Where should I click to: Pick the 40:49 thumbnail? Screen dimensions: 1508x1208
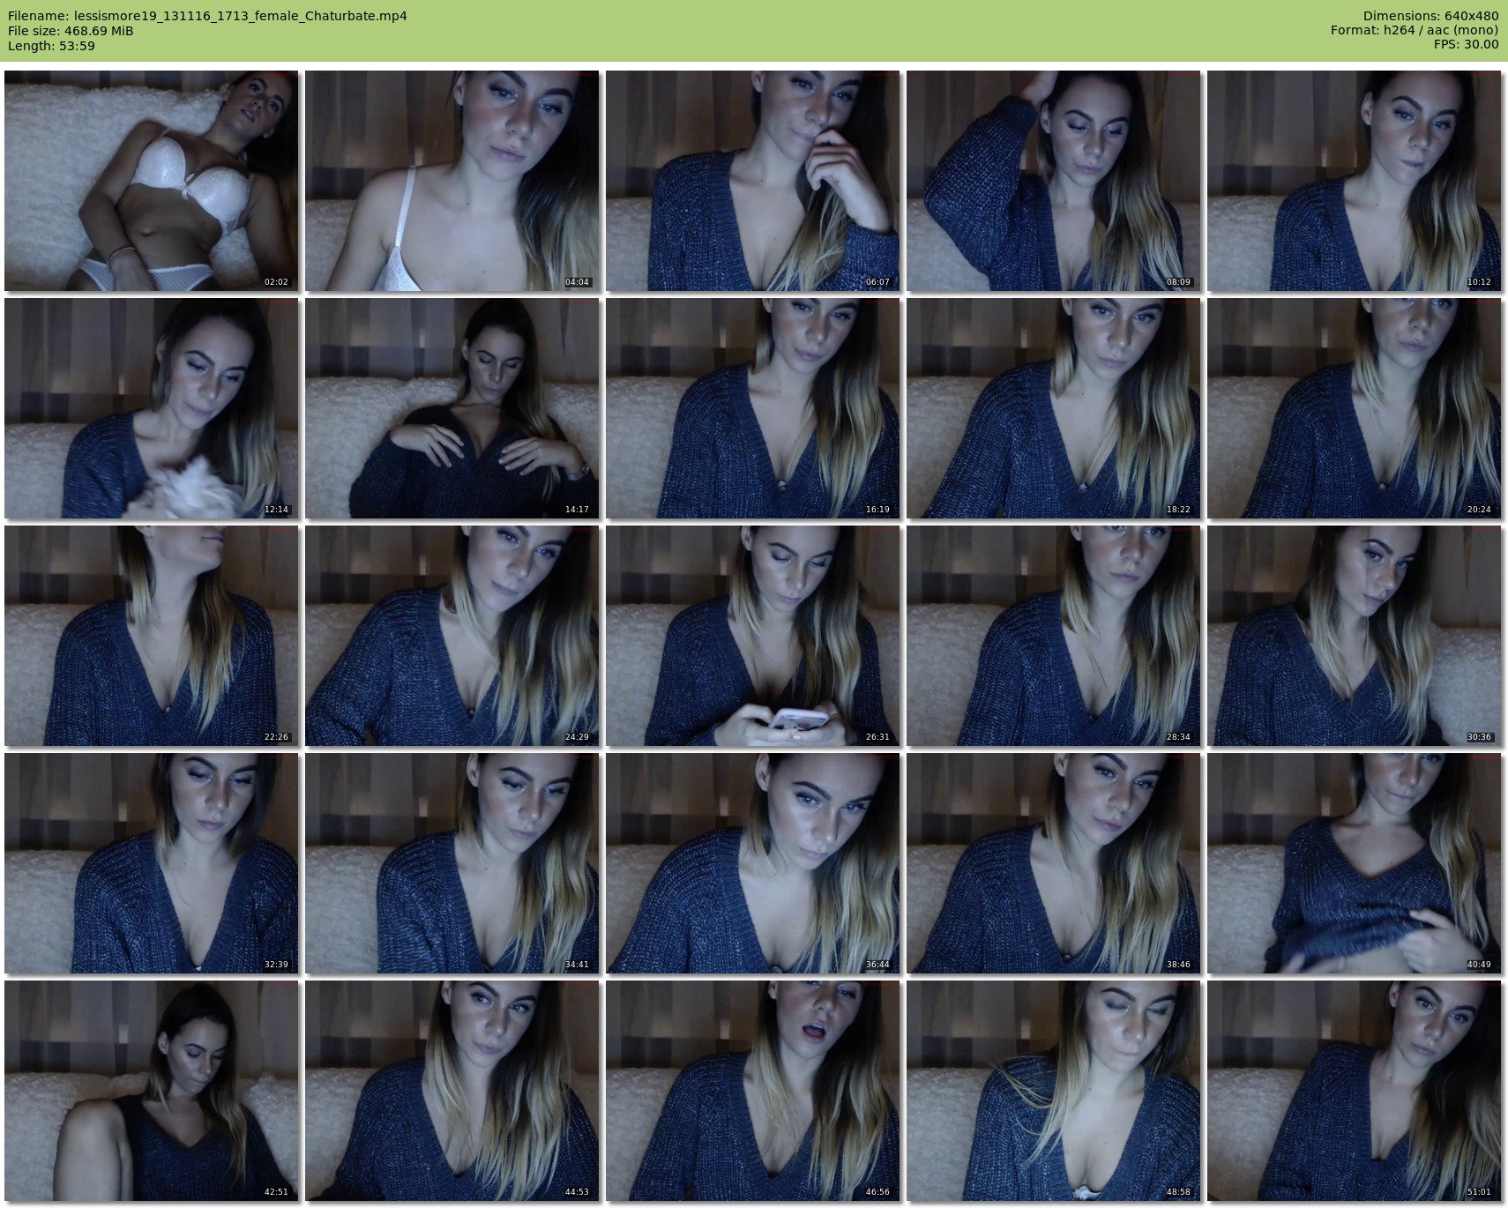1354,863
